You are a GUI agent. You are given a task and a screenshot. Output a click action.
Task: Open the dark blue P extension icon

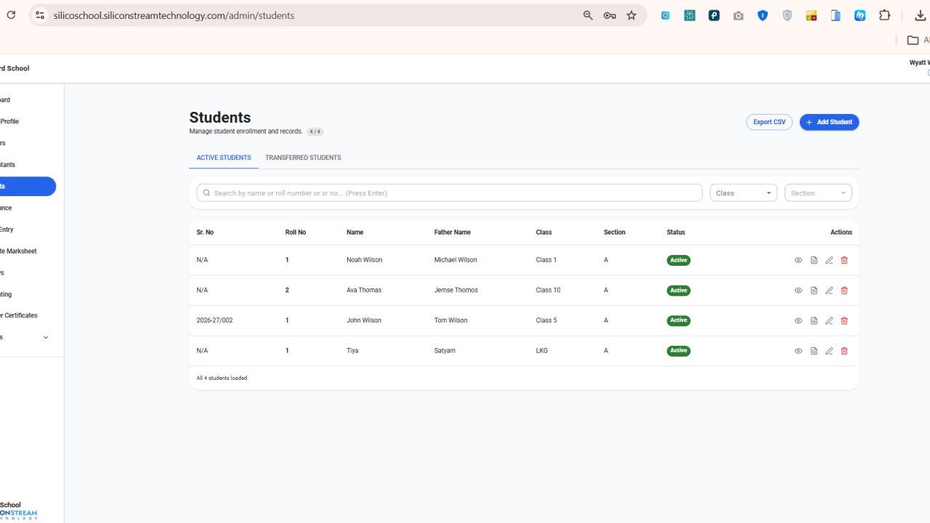point(714,15)
